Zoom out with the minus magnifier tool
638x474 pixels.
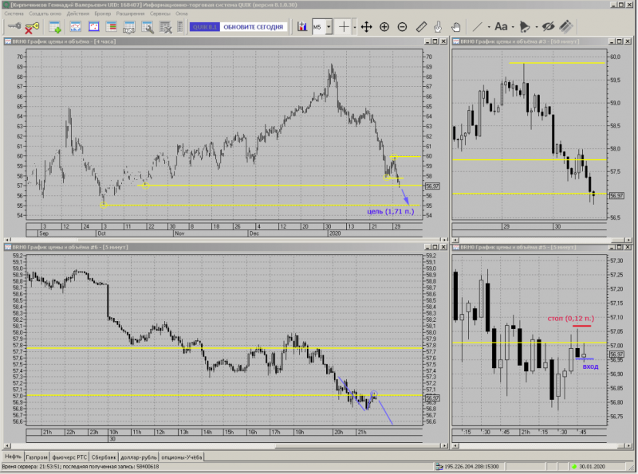pyautogui.click(x=402, y=27)
